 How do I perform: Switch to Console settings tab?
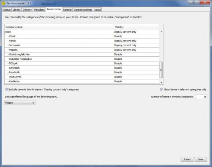tap(83, 10)
